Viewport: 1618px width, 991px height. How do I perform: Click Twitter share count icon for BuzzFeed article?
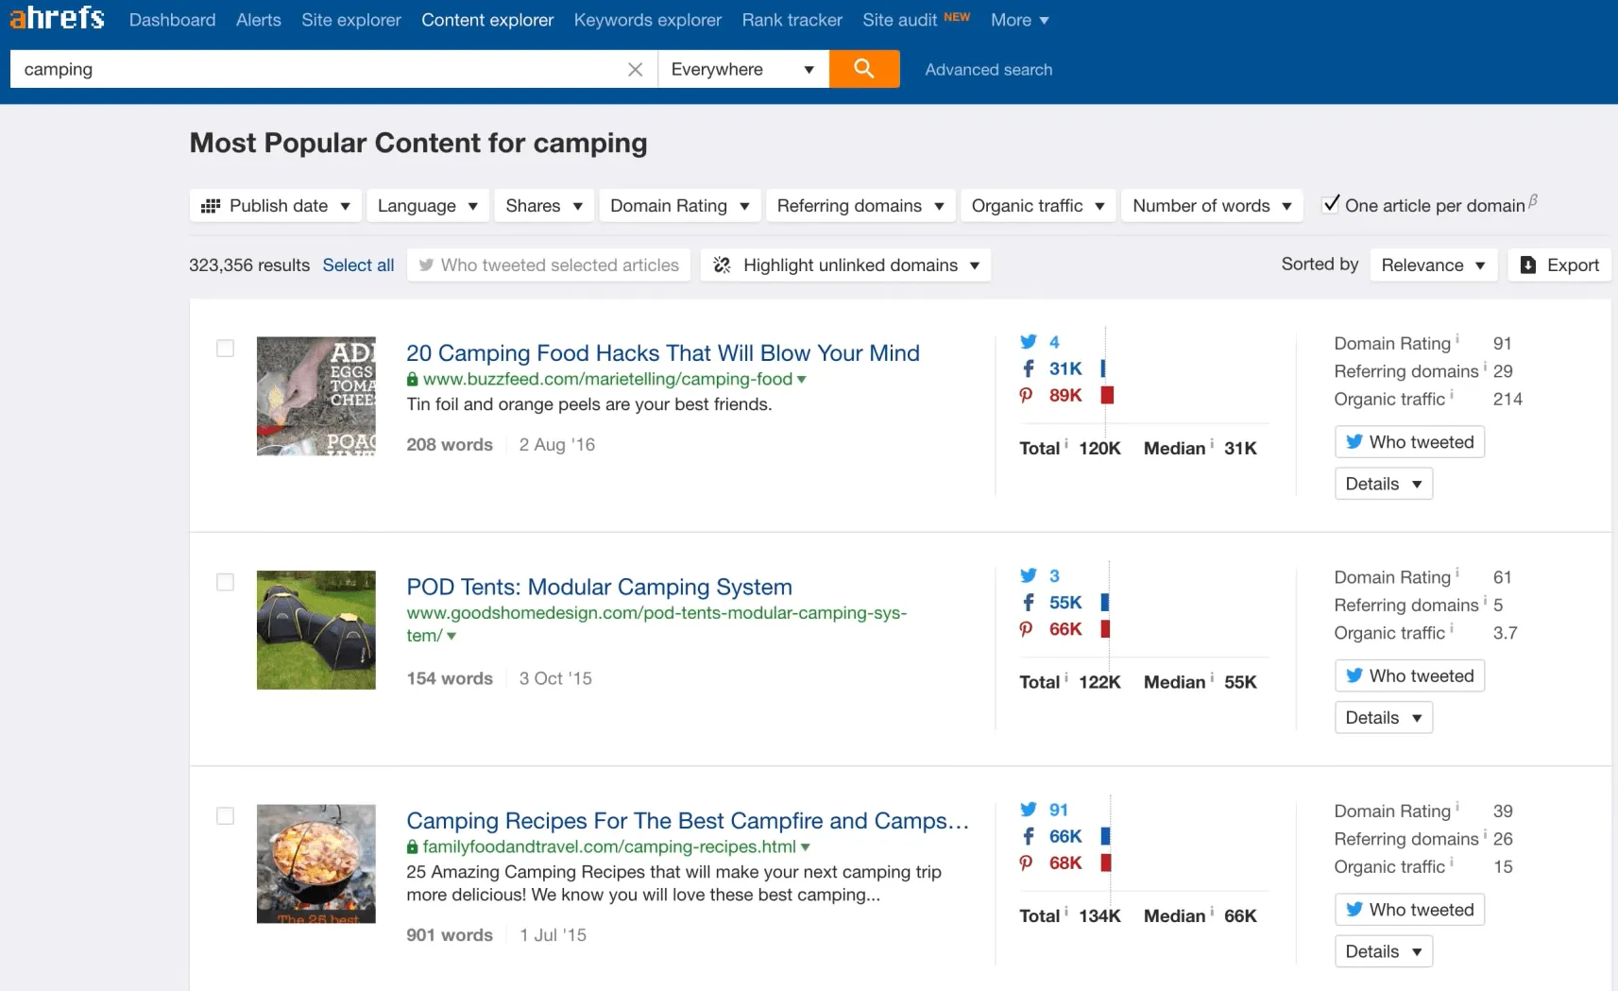[x=1028, y=342]
